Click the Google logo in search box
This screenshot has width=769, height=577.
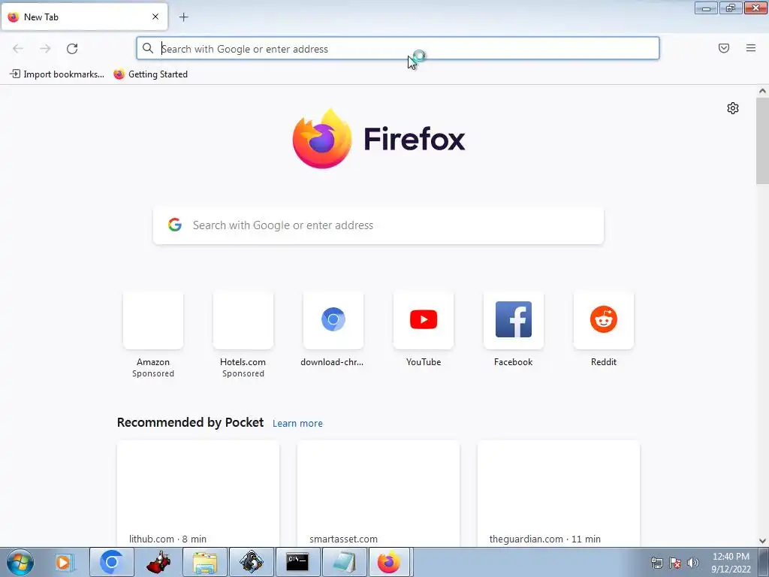175,225
